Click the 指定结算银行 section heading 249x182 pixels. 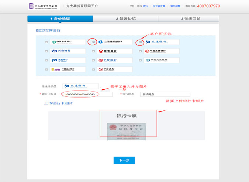(x=48, y=30)
